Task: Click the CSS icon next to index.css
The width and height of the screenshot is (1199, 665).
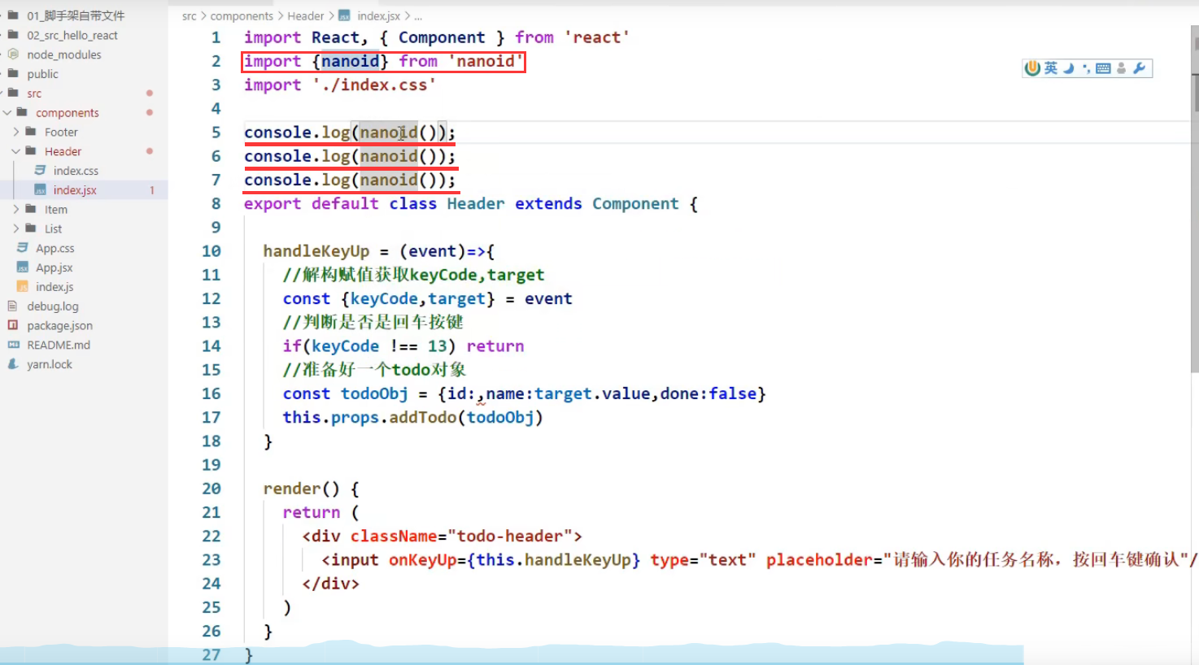Action: [39, 170]
